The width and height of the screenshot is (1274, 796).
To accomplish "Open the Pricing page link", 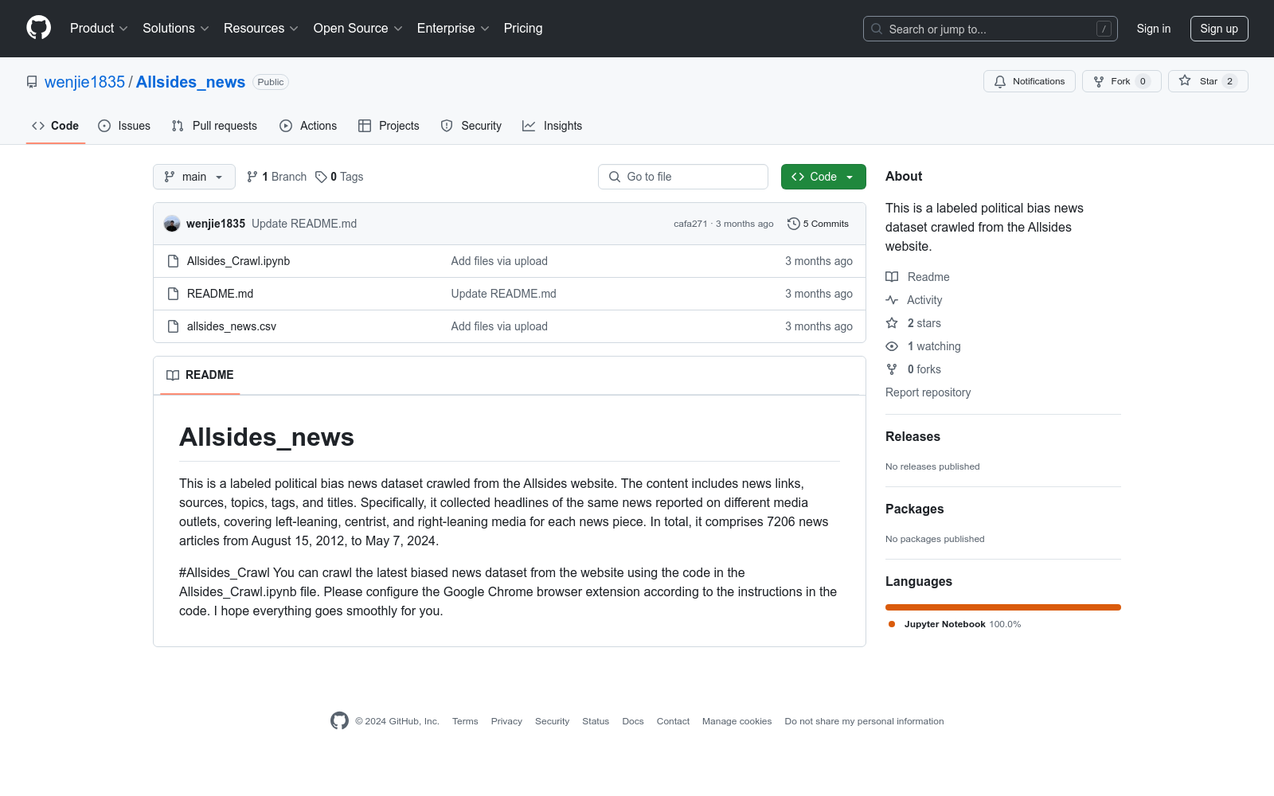I will click(x=523, y=28).
